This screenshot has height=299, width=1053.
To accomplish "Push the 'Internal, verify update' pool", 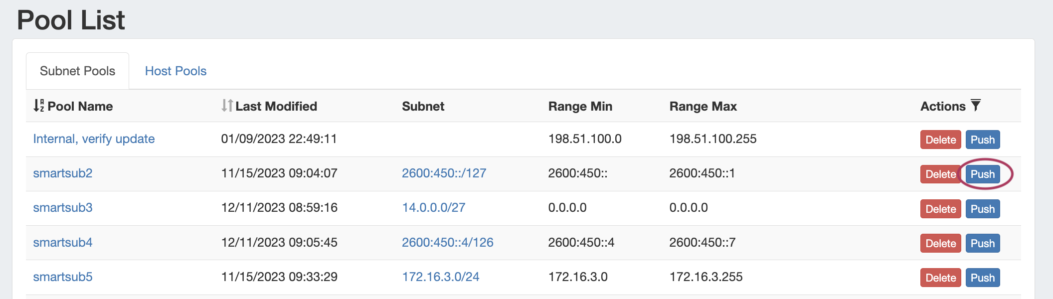I will (x=982, y=140).
